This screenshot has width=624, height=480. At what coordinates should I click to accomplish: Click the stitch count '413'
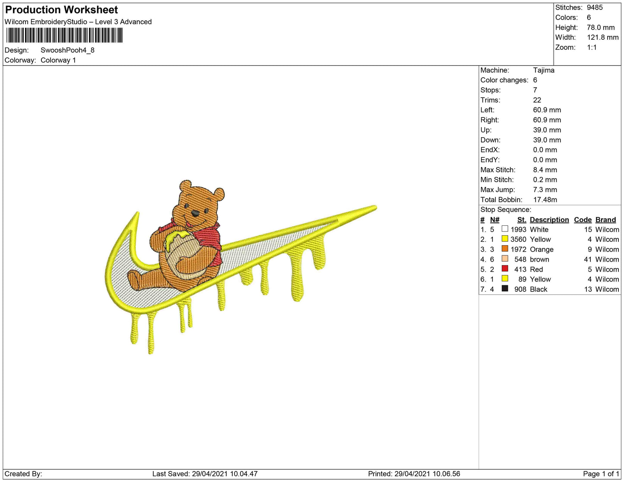tap(520, 269)
